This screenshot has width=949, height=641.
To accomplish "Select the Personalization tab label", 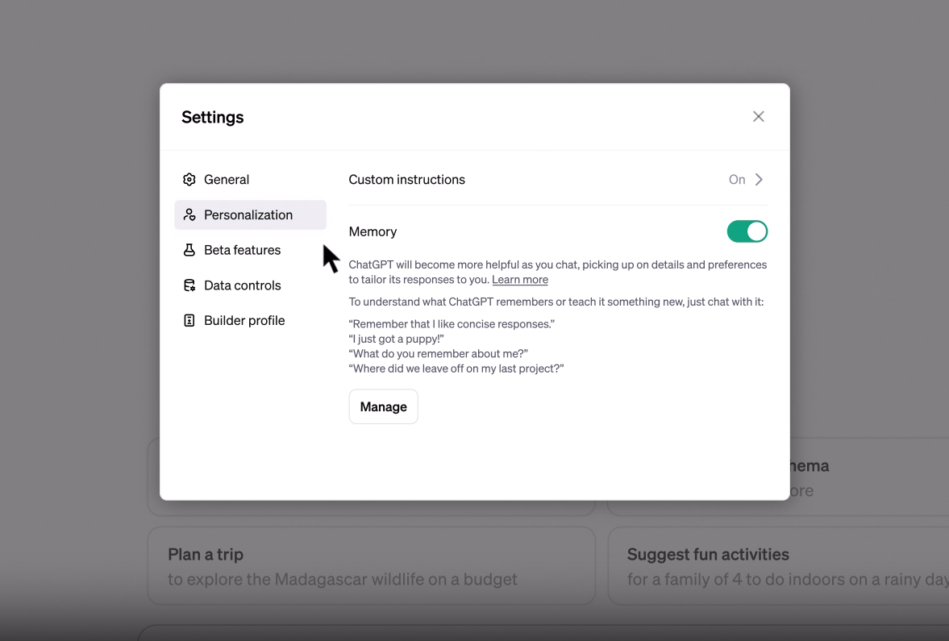I will pos(248,215).
